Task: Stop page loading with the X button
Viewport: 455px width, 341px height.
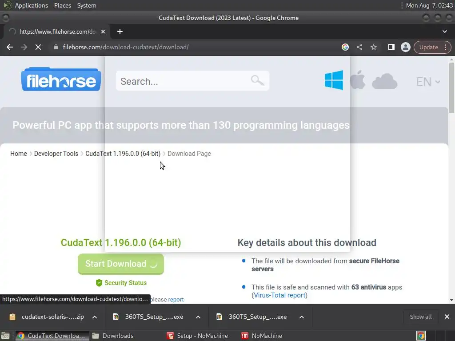Action: point(38,47)
